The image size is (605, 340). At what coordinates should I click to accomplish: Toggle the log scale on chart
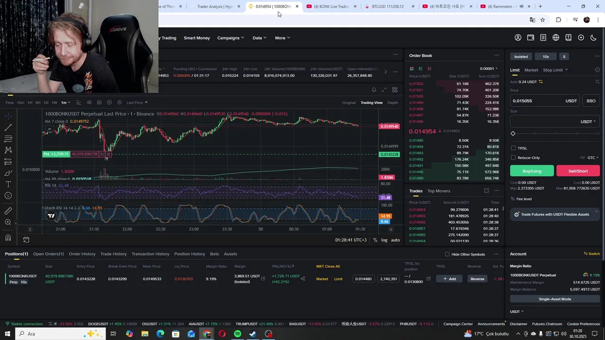coord(384,240)
